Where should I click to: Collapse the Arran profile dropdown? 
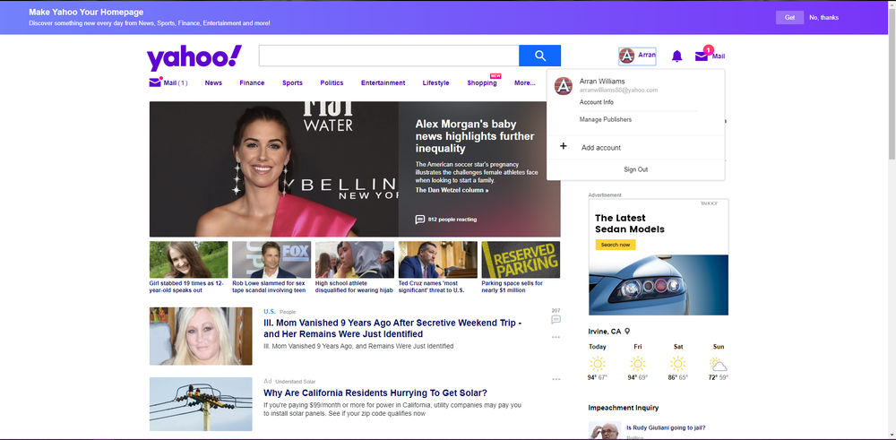tap(637, 56)
